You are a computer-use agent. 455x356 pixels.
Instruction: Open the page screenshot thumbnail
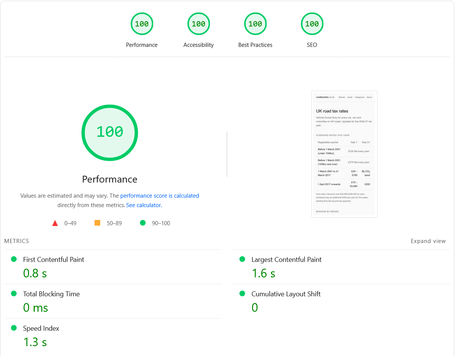344,154
